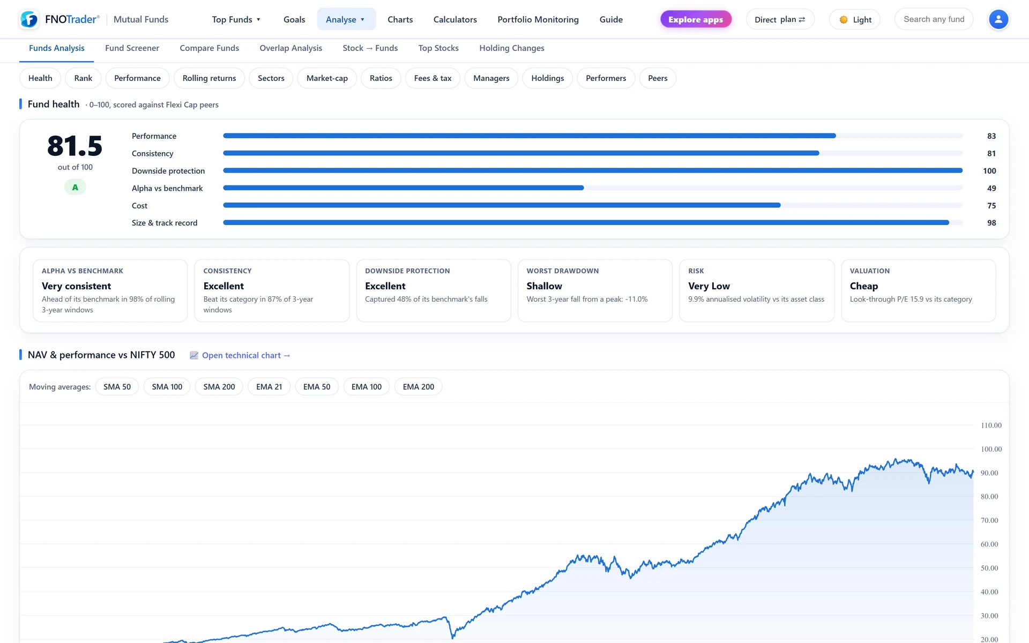This screenshot has width=1029, height=643.
Task: Click the Alpha vs benchmark score bar
Action: (x=593, y=188)
